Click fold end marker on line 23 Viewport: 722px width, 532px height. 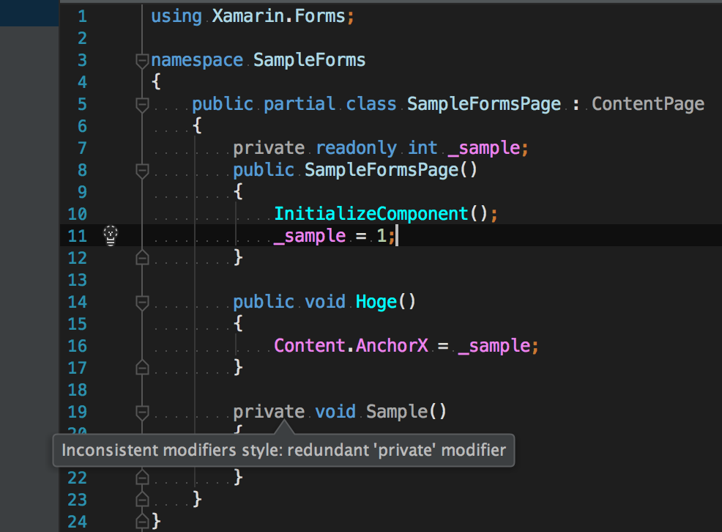[x=142, y=499]
